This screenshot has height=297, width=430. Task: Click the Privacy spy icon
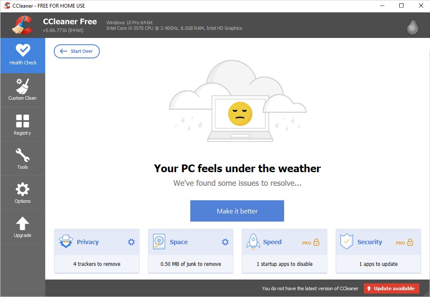click(66, 242)
